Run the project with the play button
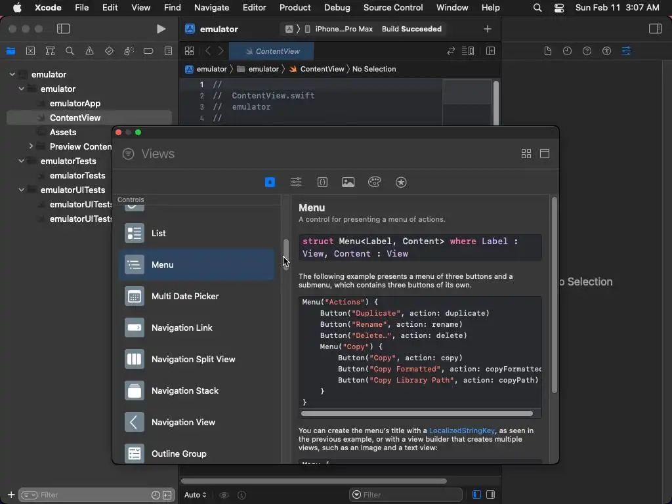The height and width of the screenshot is (504, 672). [161, 29]
